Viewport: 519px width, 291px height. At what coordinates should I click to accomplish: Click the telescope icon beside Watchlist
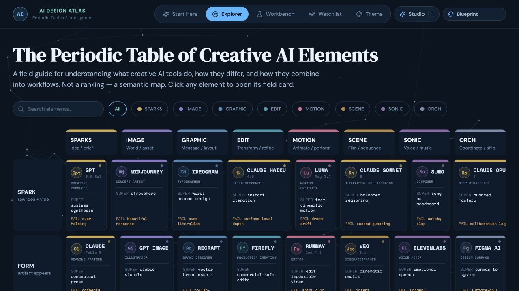312,14
